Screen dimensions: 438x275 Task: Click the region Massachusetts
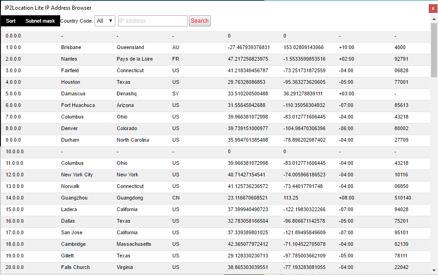[x=134, y=244]
